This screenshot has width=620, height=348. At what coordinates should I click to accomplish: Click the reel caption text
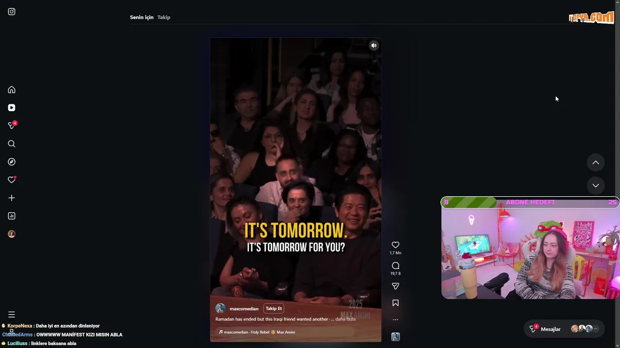coord(272,319)
